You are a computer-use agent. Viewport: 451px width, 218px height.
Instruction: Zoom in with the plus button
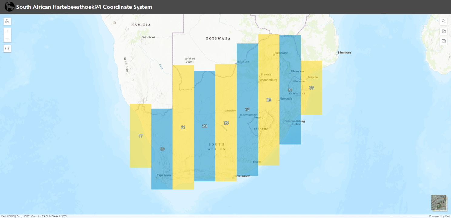tap(7, 31)
